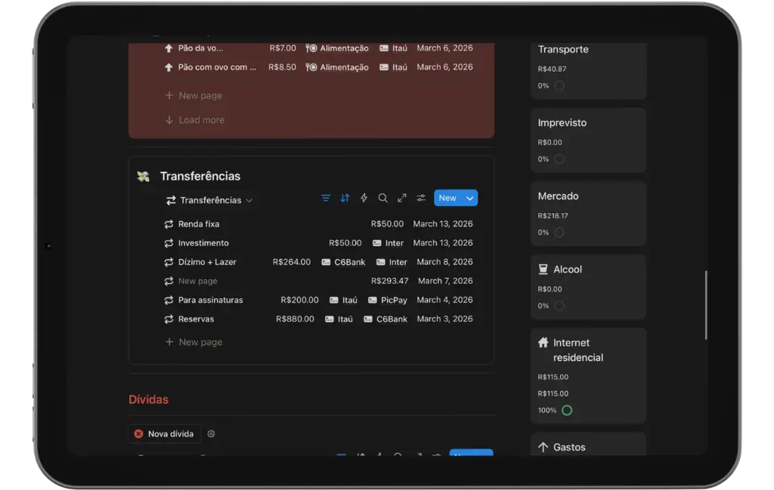The width and height of the screenshot is (774, 490).
Task: Click the Itaú tag in Para assinaturas row
Action: click(344, 300)
